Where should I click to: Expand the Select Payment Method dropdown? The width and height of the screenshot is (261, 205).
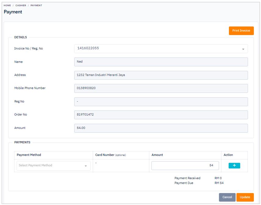coord(53,165)
